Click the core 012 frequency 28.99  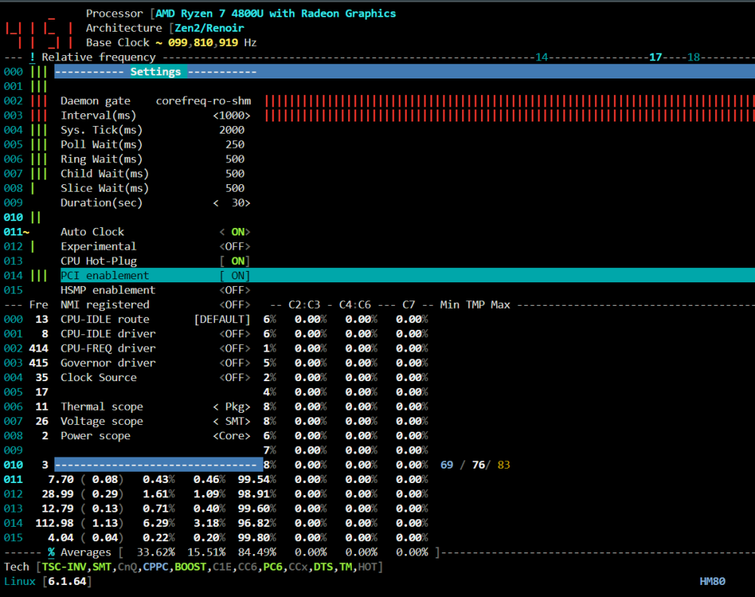pyautogui.click(x=58, y=494)
